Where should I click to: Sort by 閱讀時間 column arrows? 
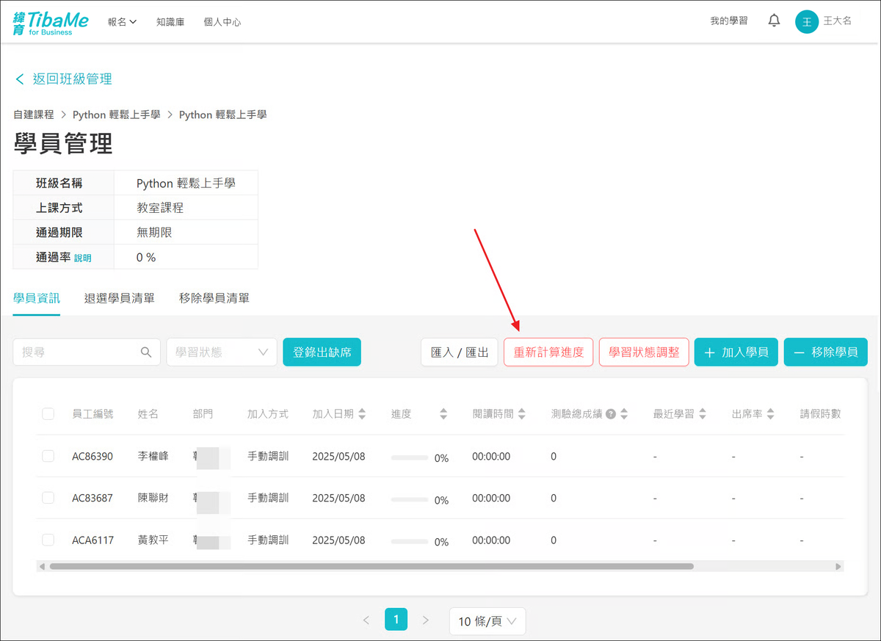[x=521, y=414]
